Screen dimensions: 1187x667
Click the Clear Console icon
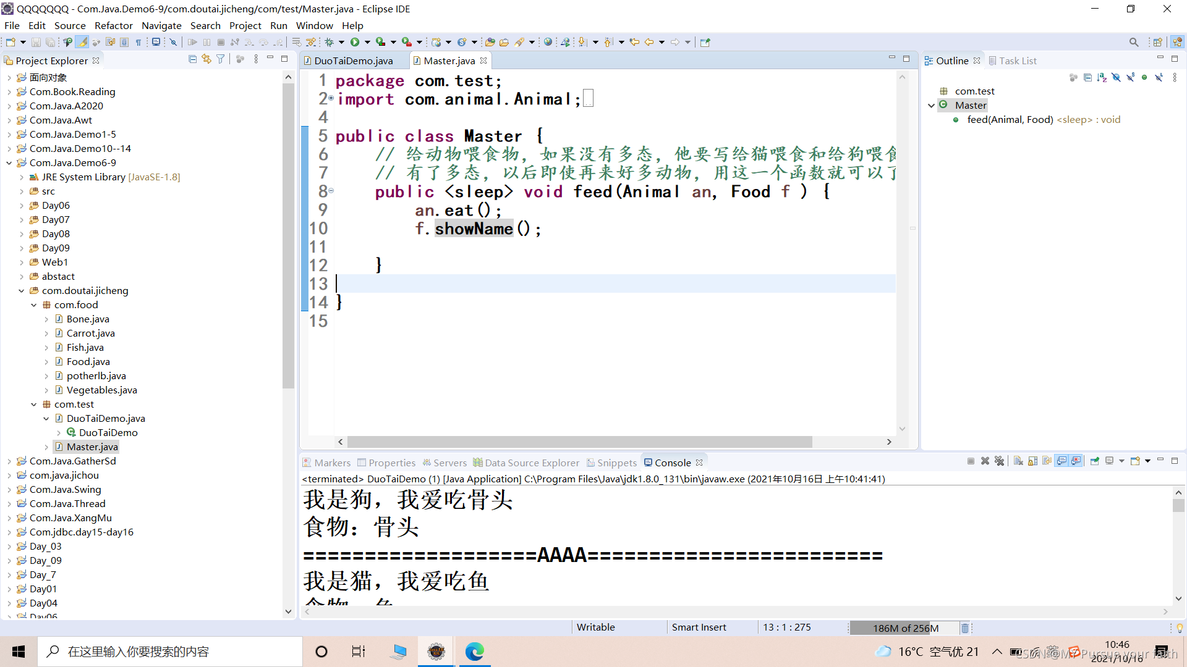pyautogui.click(x=1018, y=461)
